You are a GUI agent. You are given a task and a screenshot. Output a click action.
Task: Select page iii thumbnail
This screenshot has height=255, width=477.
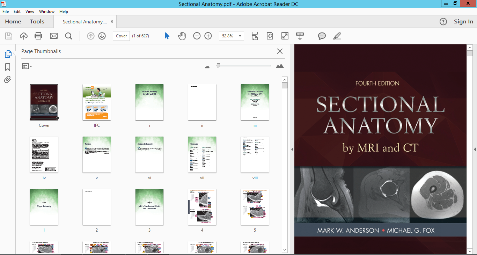tap(255, 102)
